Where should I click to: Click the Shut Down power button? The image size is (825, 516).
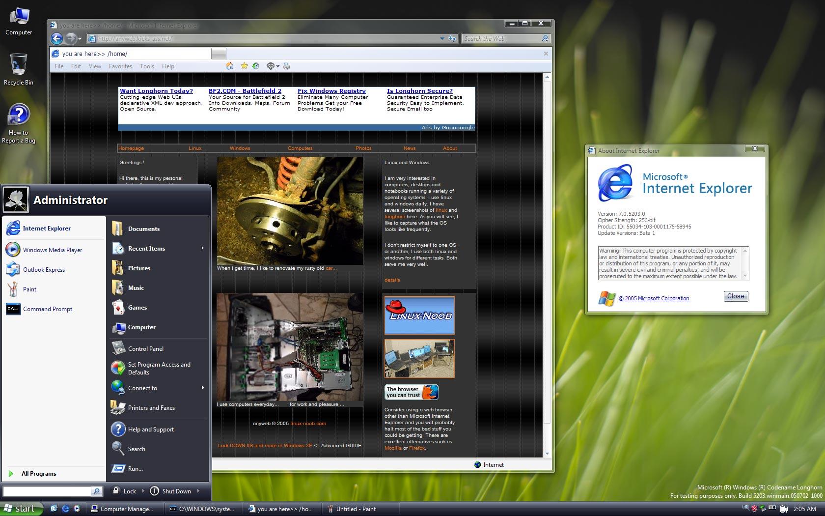coord(154,491)
